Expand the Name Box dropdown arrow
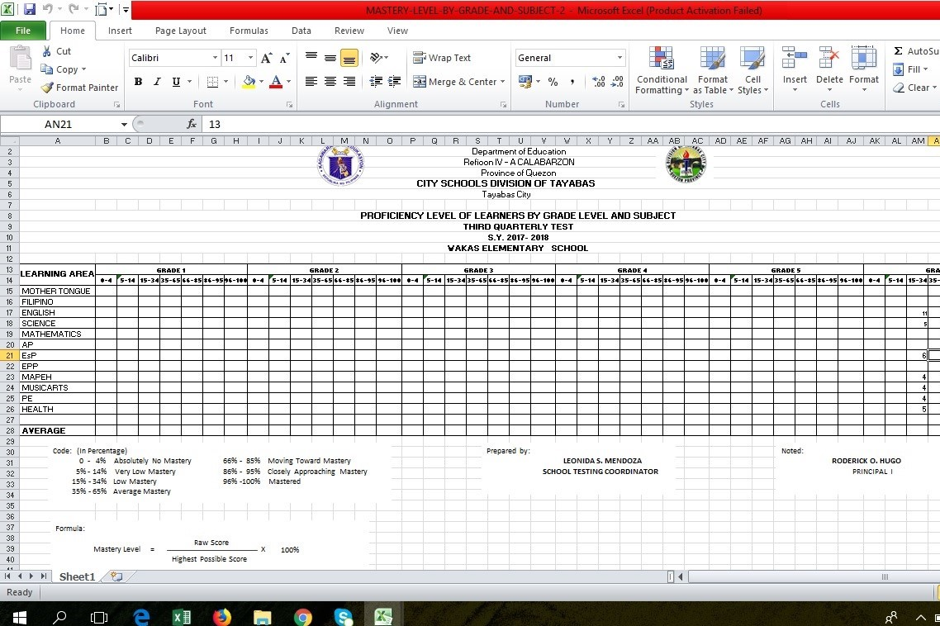The width and height of the screenshot is (940, 626). point(124,124)
